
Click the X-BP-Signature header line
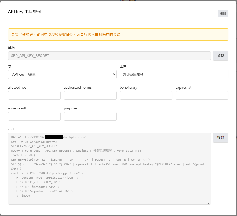(44, 191)
